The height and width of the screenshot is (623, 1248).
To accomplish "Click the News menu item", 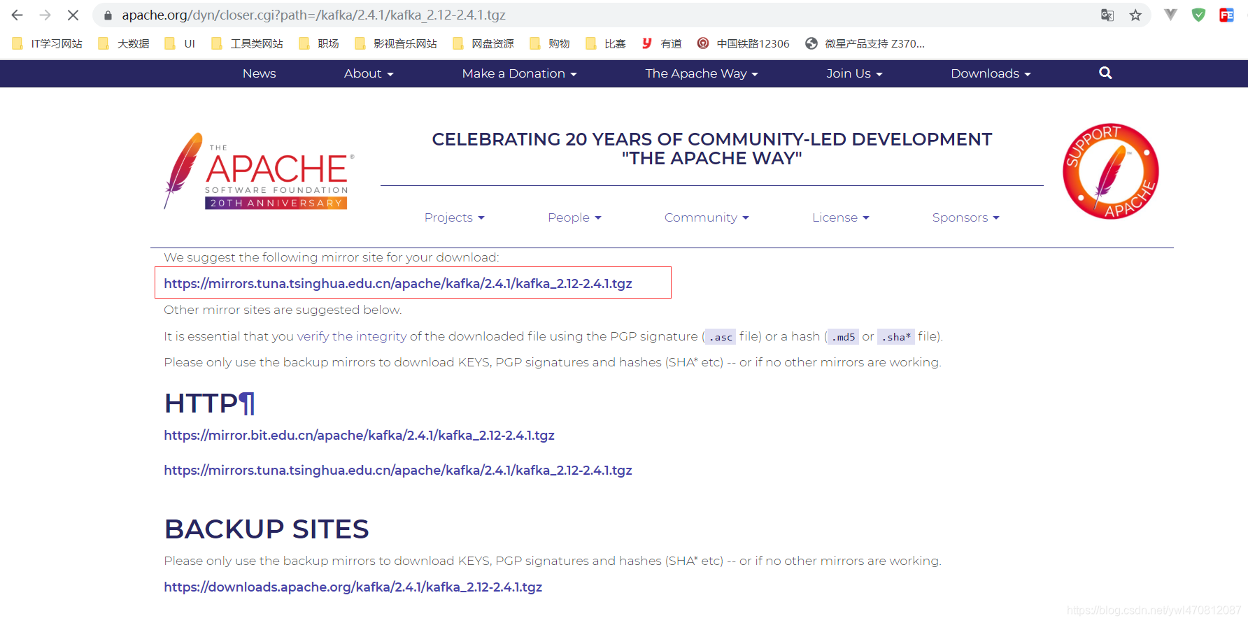I will tap(259, 73).
